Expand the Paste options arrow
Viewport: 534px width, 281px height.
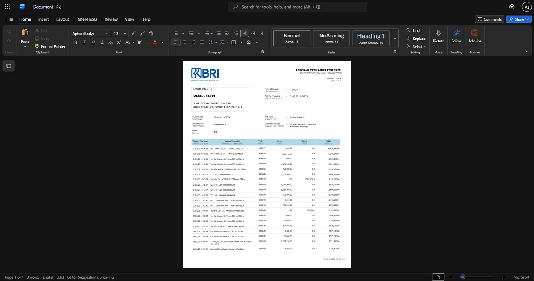coord(25,47)
